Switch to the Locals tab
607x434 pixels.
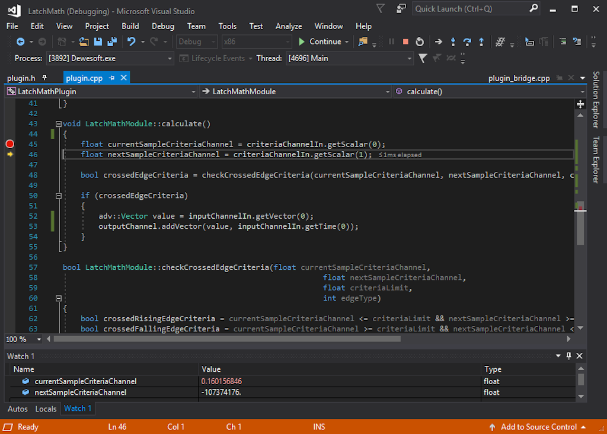[46, 409]
